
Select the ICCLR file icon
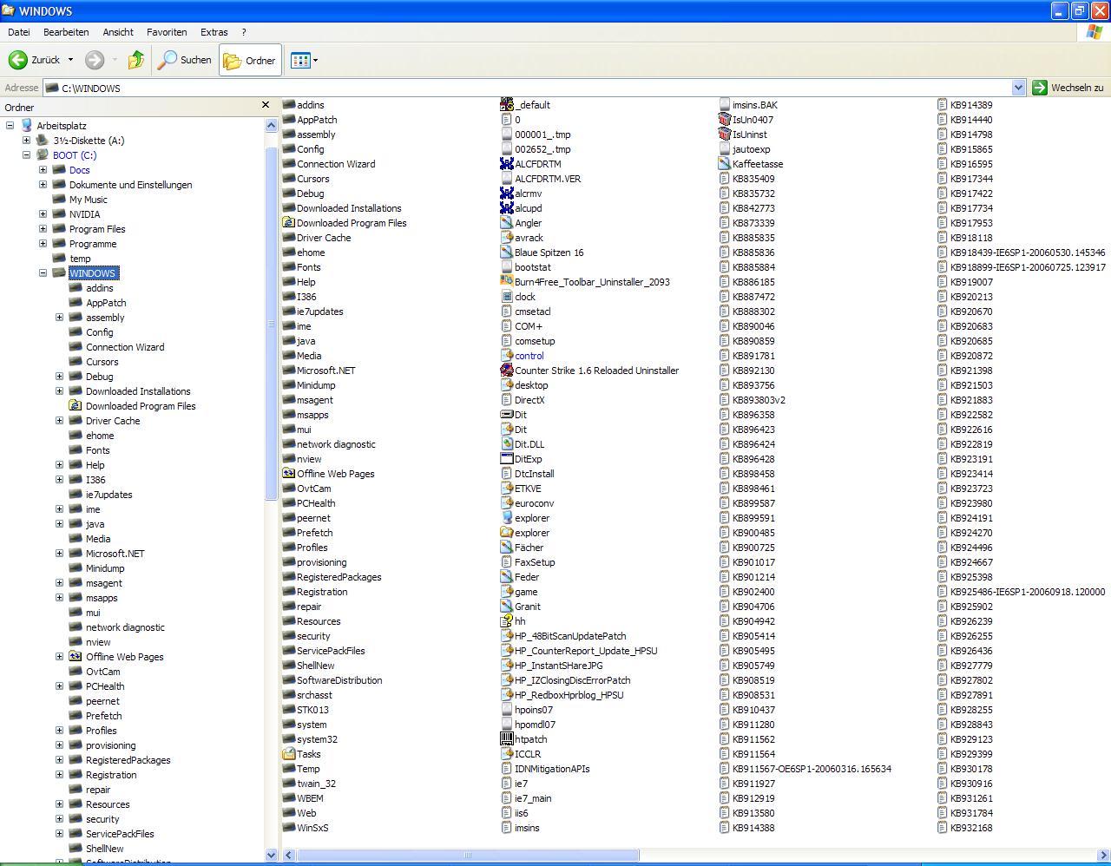507,754
